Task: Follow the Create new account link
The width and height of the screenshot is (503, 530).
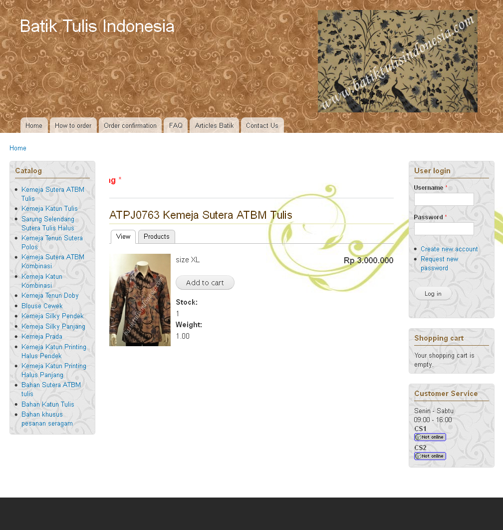Action: point(449,249)
